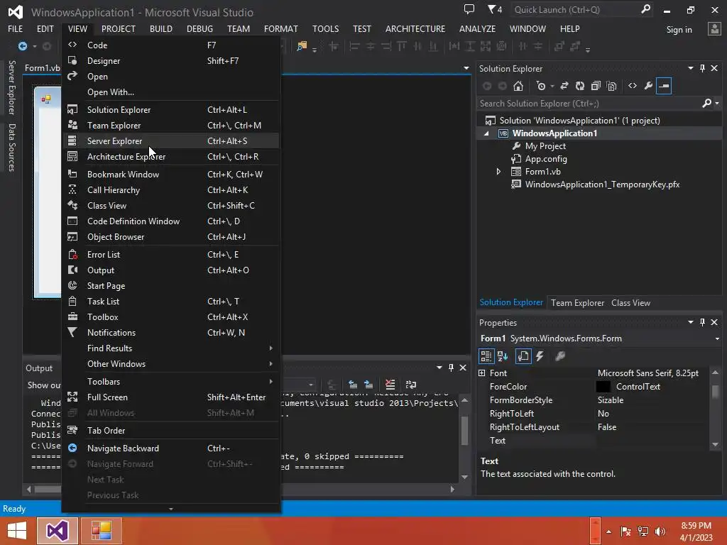Click Home icon in Solution Explorer toolbar
This screenshot has height=545, width=727.
point(518,86)
